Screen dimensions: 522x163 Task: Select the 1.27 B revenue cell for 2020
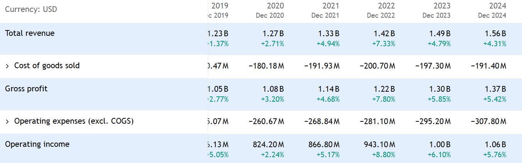(x=273, y=34)
